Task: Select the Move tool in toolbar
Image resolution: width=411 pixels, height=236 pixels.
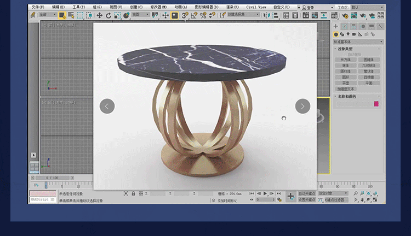Action: tap(99, 15)
